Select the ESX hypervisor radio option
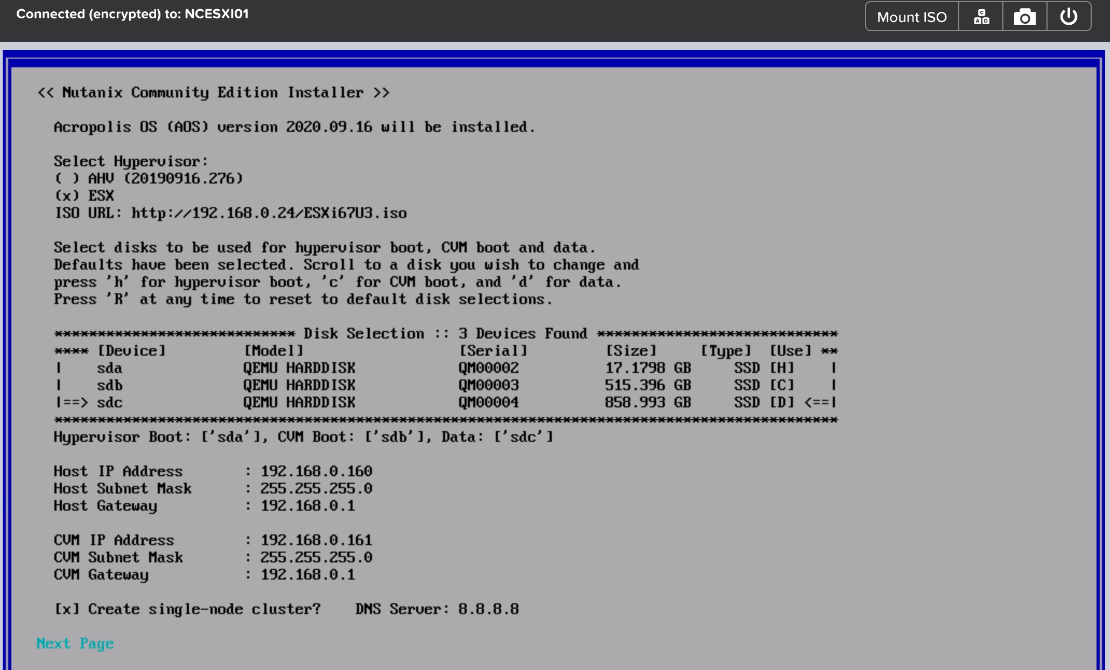 [67, 195]
